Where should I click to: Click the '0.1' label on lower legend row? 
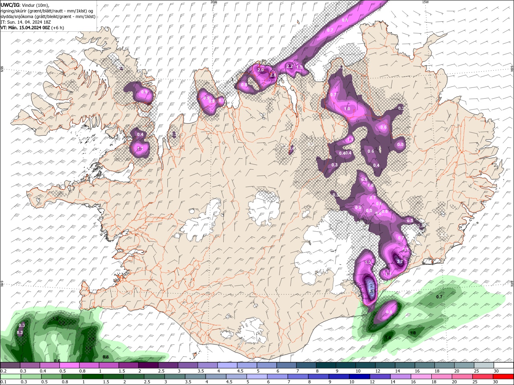click(x=3, y=382)
